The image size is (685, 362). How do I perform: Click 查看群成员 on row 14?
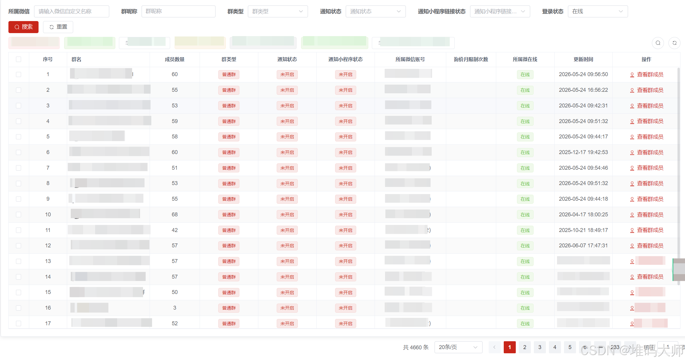point(647,277)
